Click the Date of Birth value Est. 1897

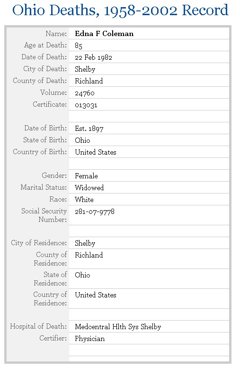tap(89, 129)
